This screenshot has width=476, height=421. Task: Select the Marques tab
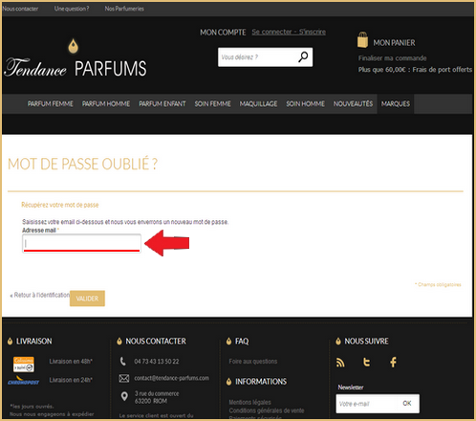point(396,103)
